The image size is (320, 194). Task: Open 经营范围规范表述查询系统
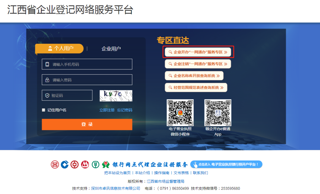click(x=196, y=87)
